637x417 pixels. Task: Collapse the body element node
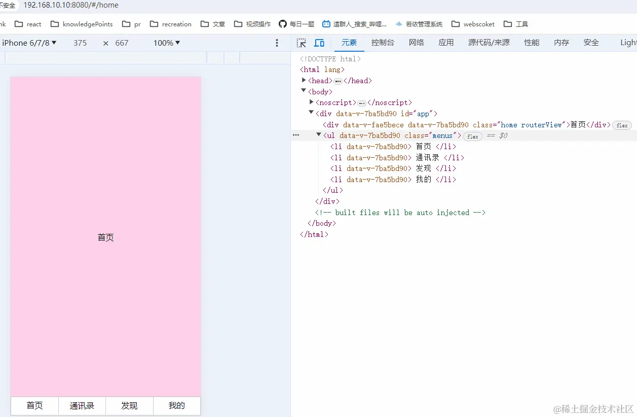click(x=304, y=91)
